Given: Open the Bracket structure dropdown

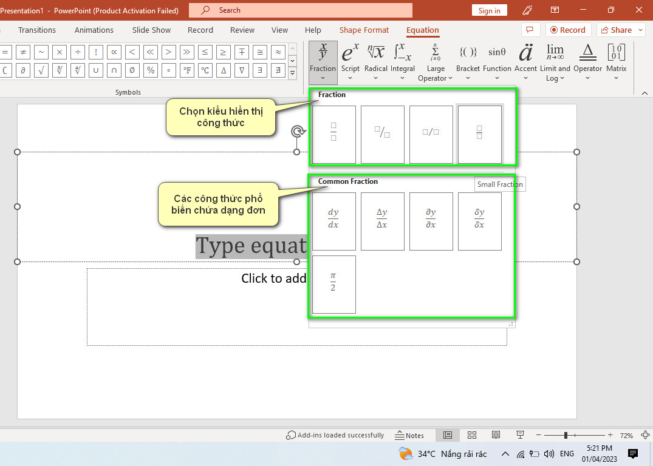Looking at the screenshot, I should click(468, 62).
